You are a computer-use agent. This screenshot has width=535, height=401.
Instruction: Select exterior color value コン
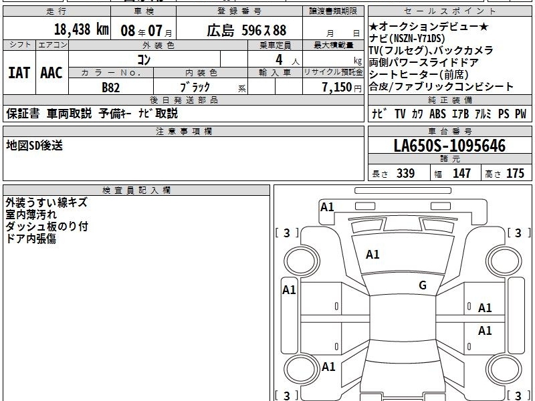[x=144, y=59]
